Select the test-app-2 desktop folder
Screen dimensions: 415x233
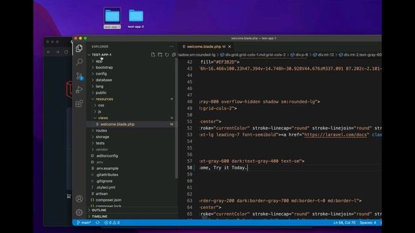tap(136, 19)
